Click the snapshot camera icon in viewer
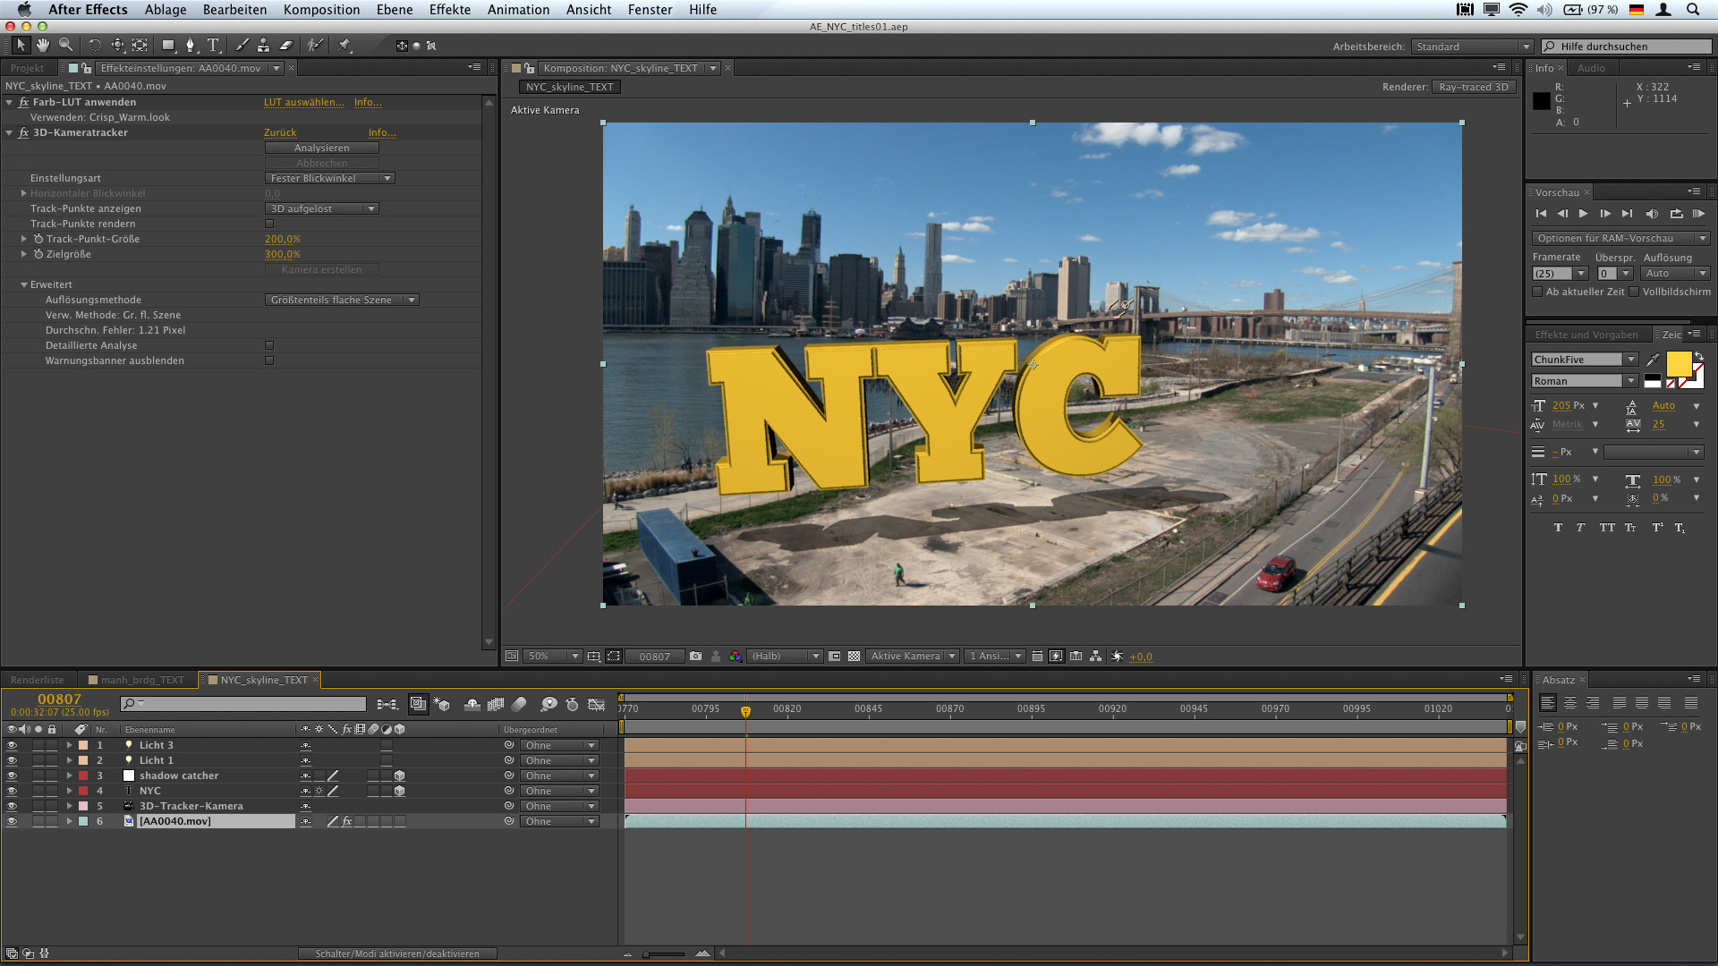Viewport: 1718px width, 966px height. [x=695, y=656]
